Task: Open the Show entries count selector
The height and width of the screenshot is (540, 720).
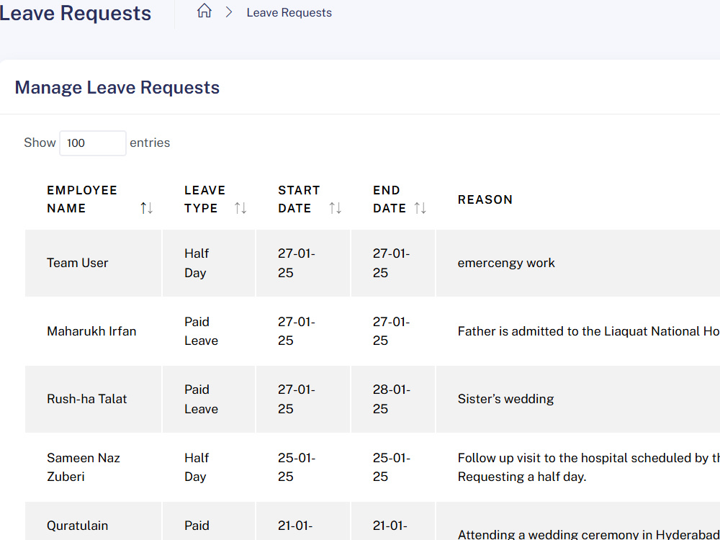Action: click(x=93, y=143)
